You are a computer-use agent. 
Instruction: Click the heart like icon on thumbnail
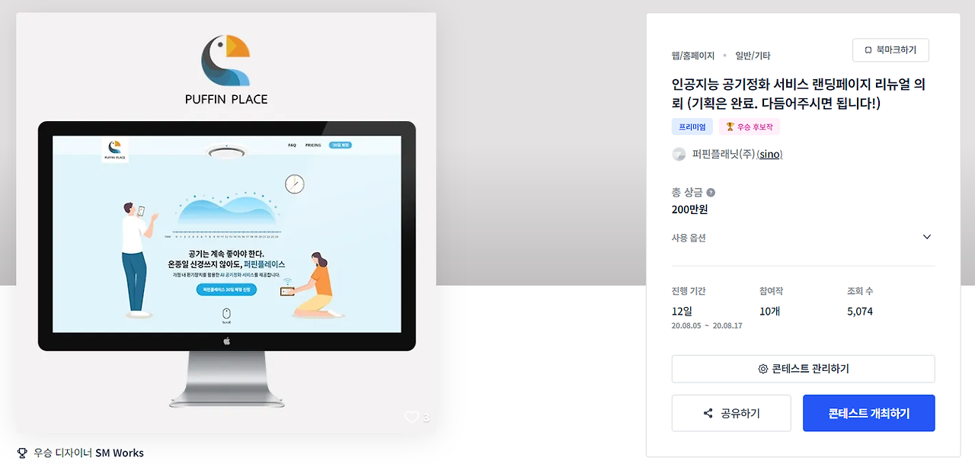[411, 417]
